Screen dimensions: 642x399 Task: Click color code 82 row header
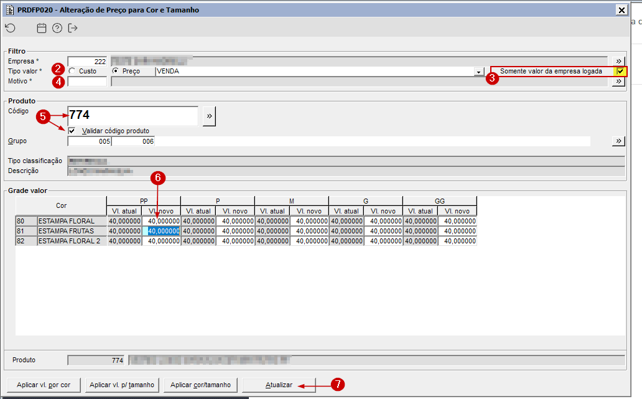[26, 242]
